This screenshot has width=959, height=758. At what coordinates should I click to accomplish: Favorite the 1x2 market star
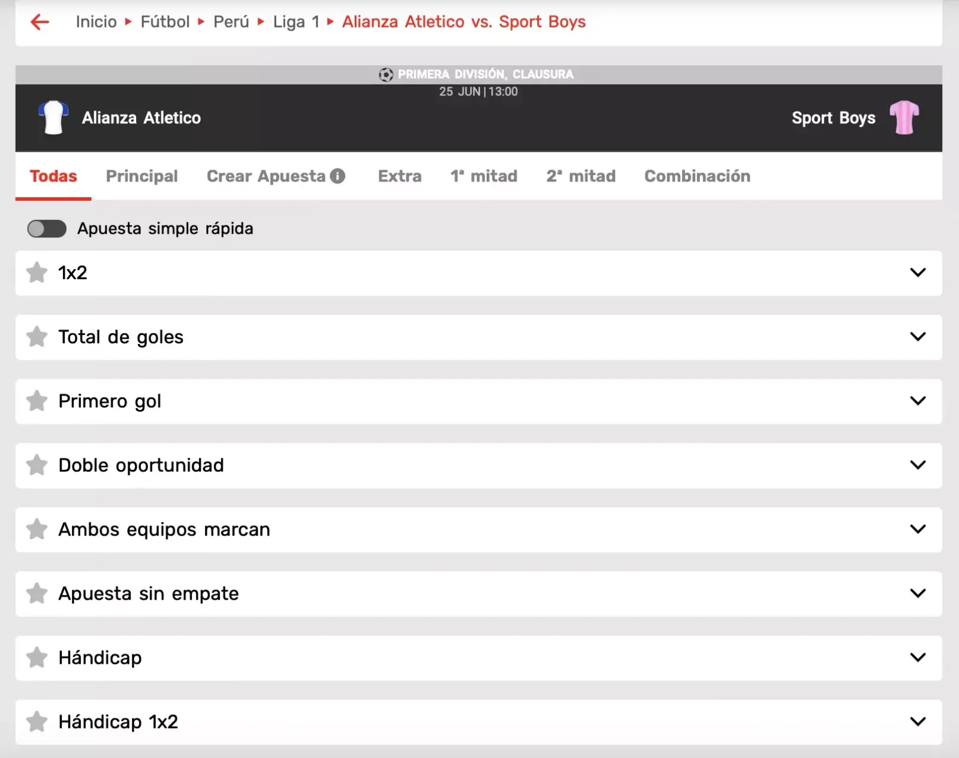(x=37, y=273)
